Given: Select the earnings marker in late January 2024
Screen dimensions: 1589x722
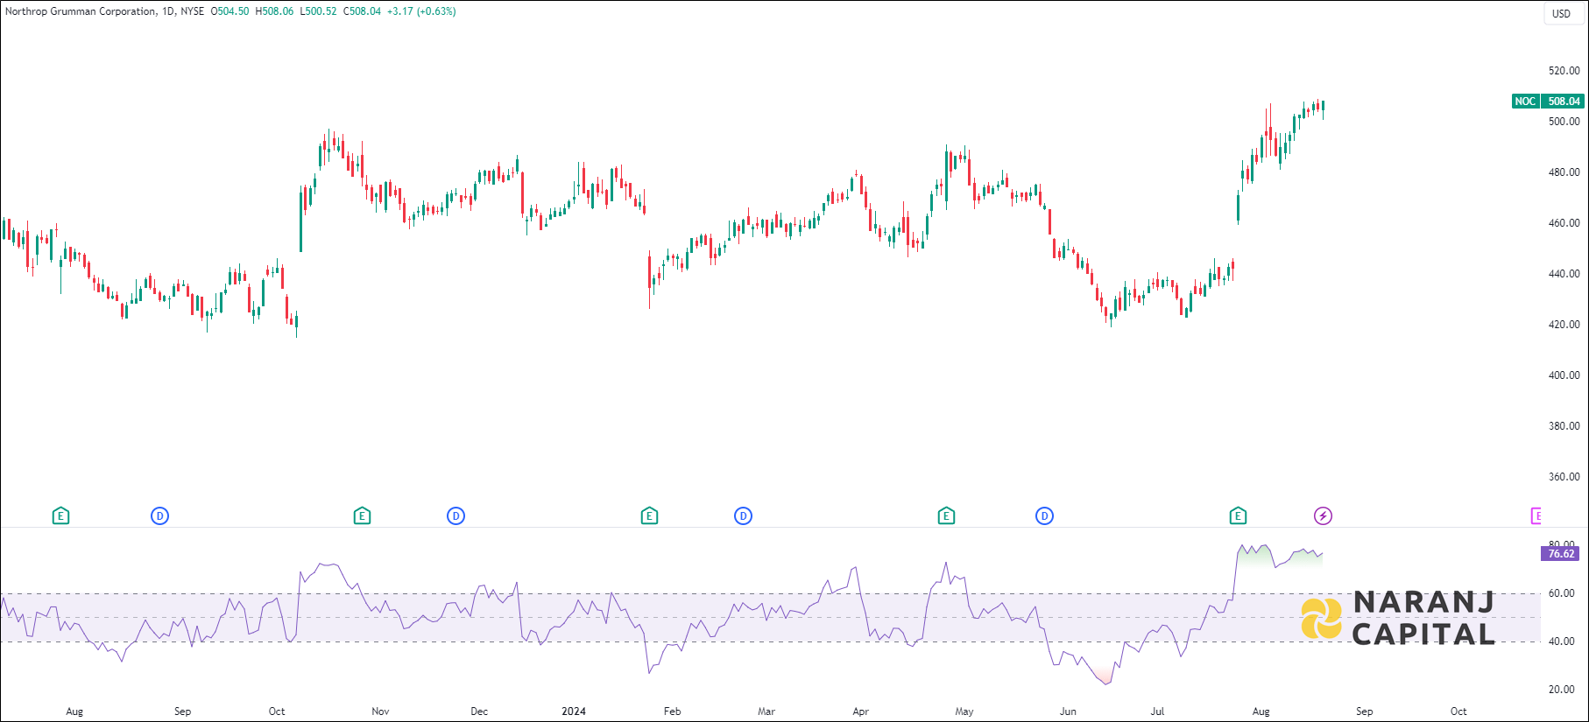Looking at the screenshot, I should pyautogui.click(x=649, y=516).
